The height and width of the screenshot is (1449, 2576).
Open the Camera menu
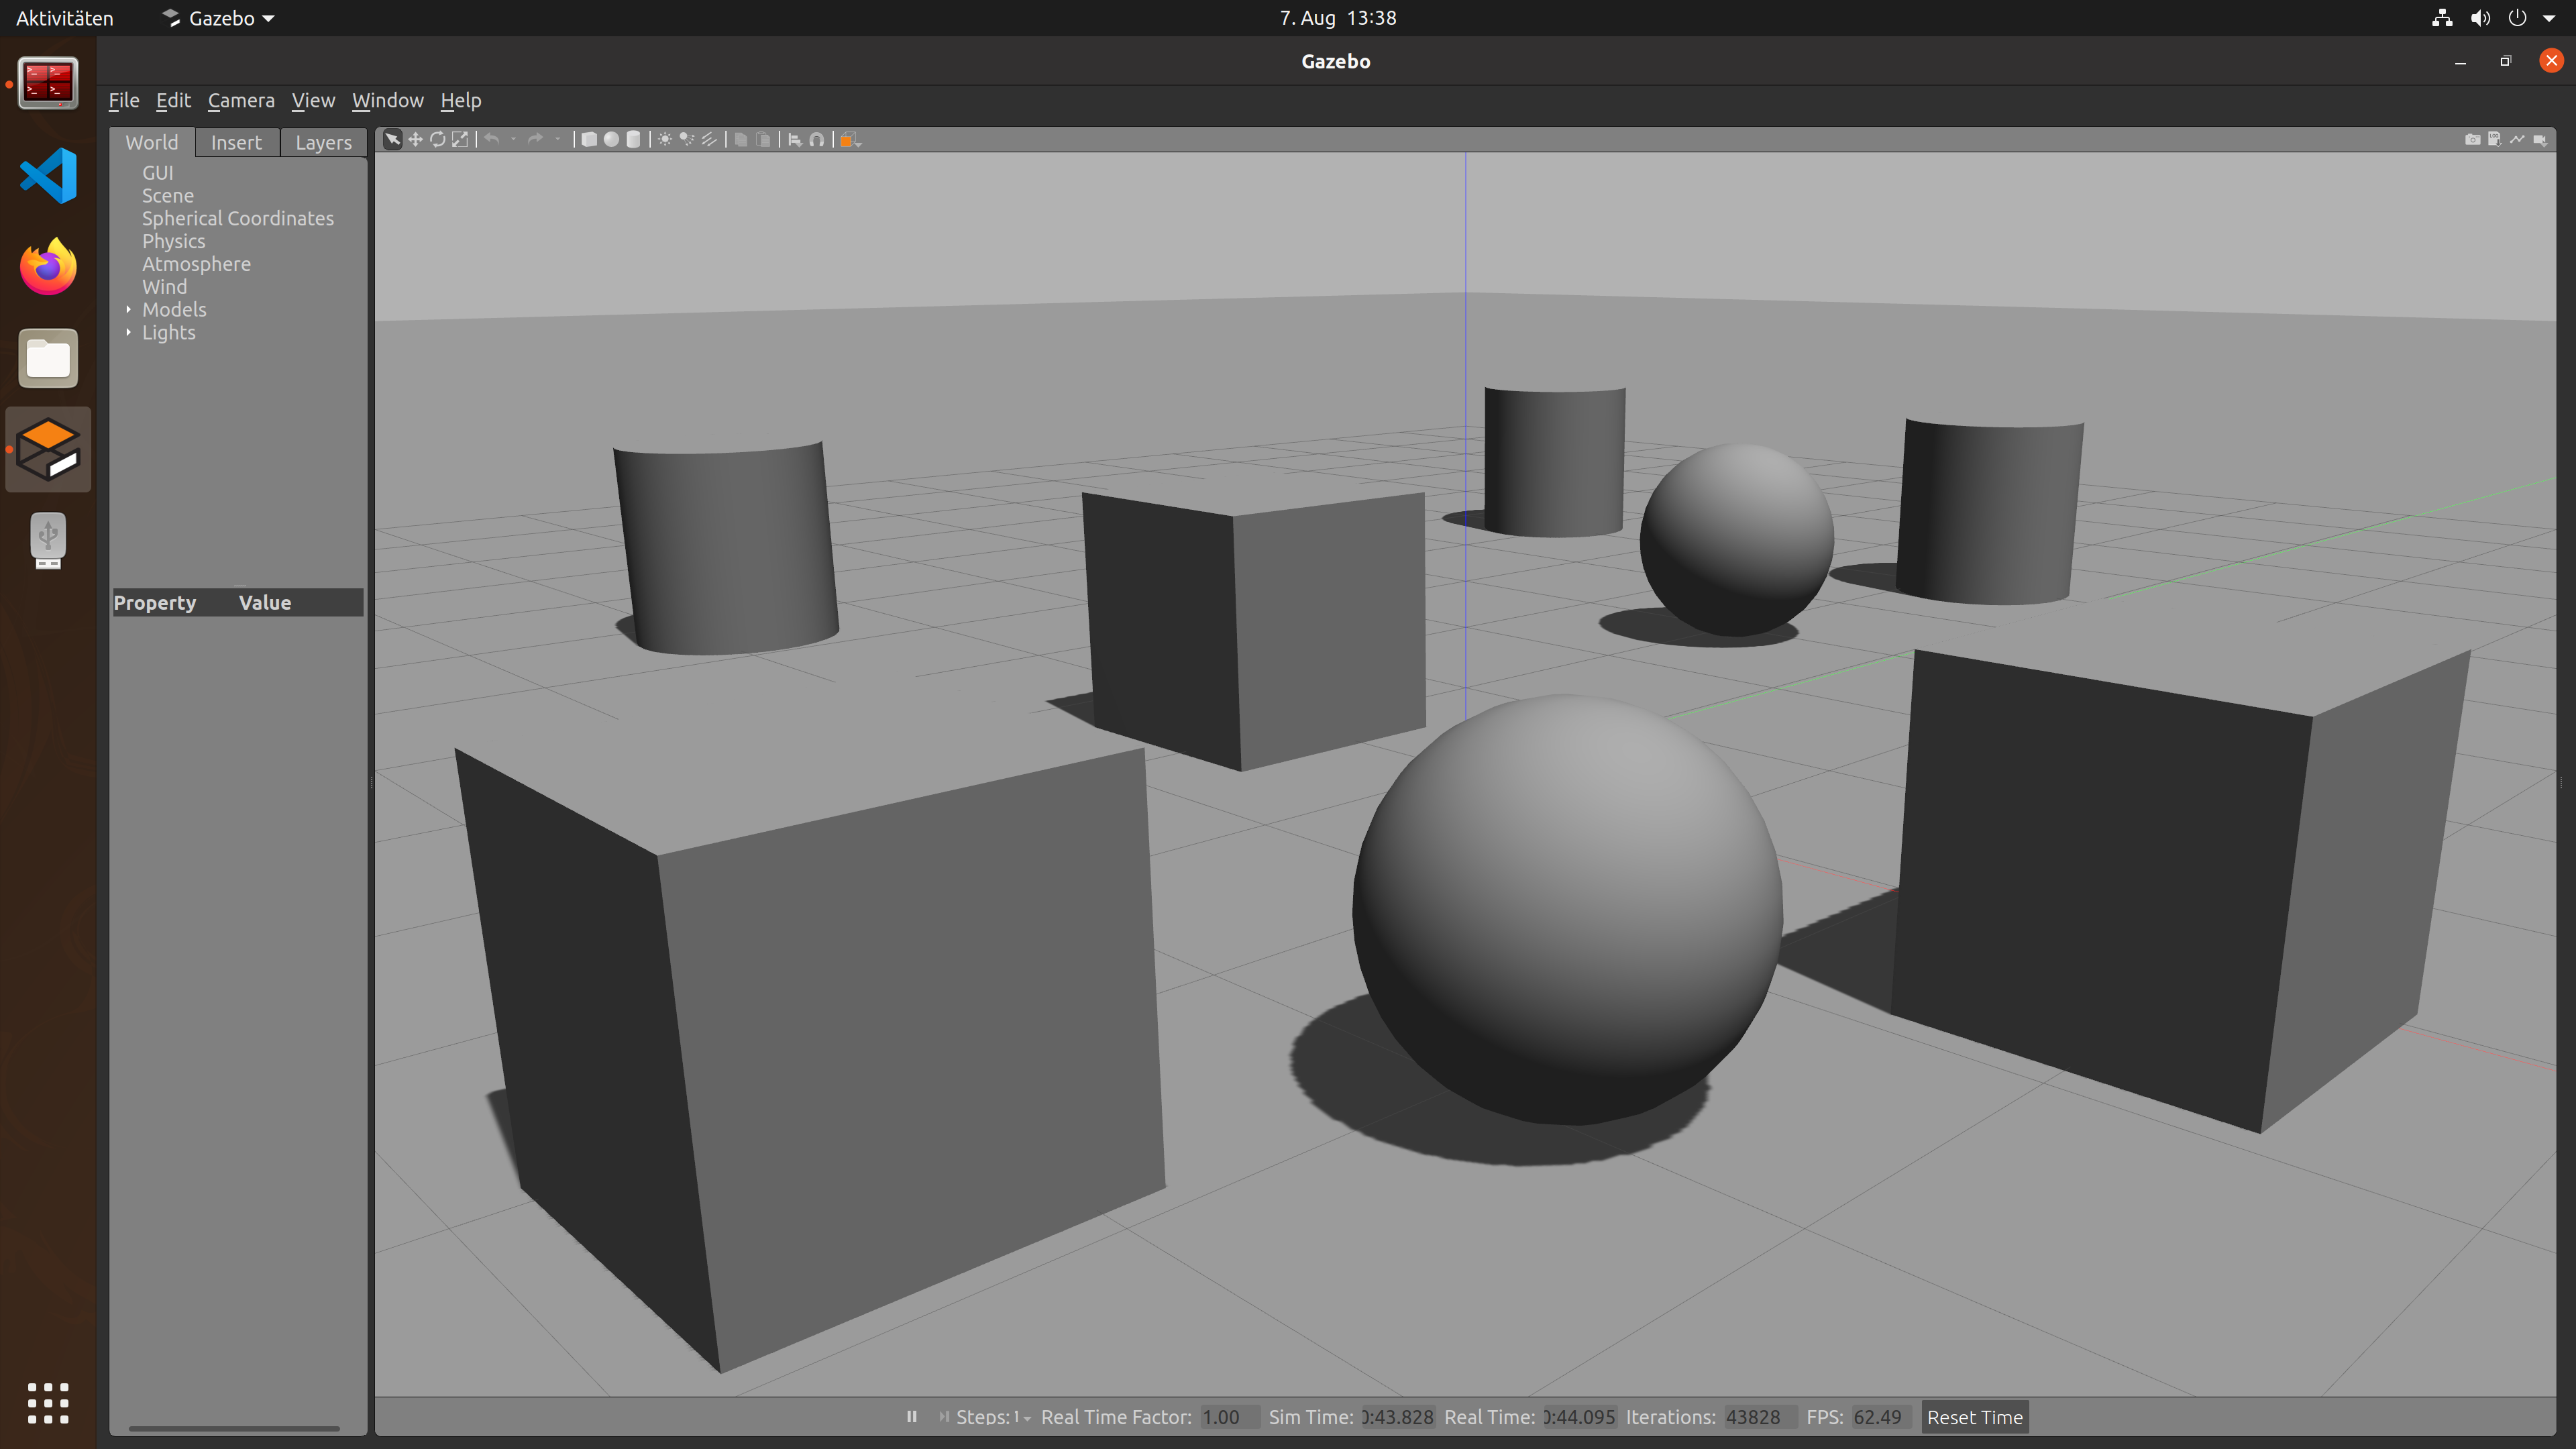pyautogui.click(x=241, y=101)
